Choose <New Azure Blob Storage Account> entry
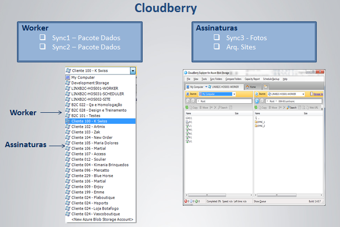Viewport: 340px width, 227px height. (101, 219)
